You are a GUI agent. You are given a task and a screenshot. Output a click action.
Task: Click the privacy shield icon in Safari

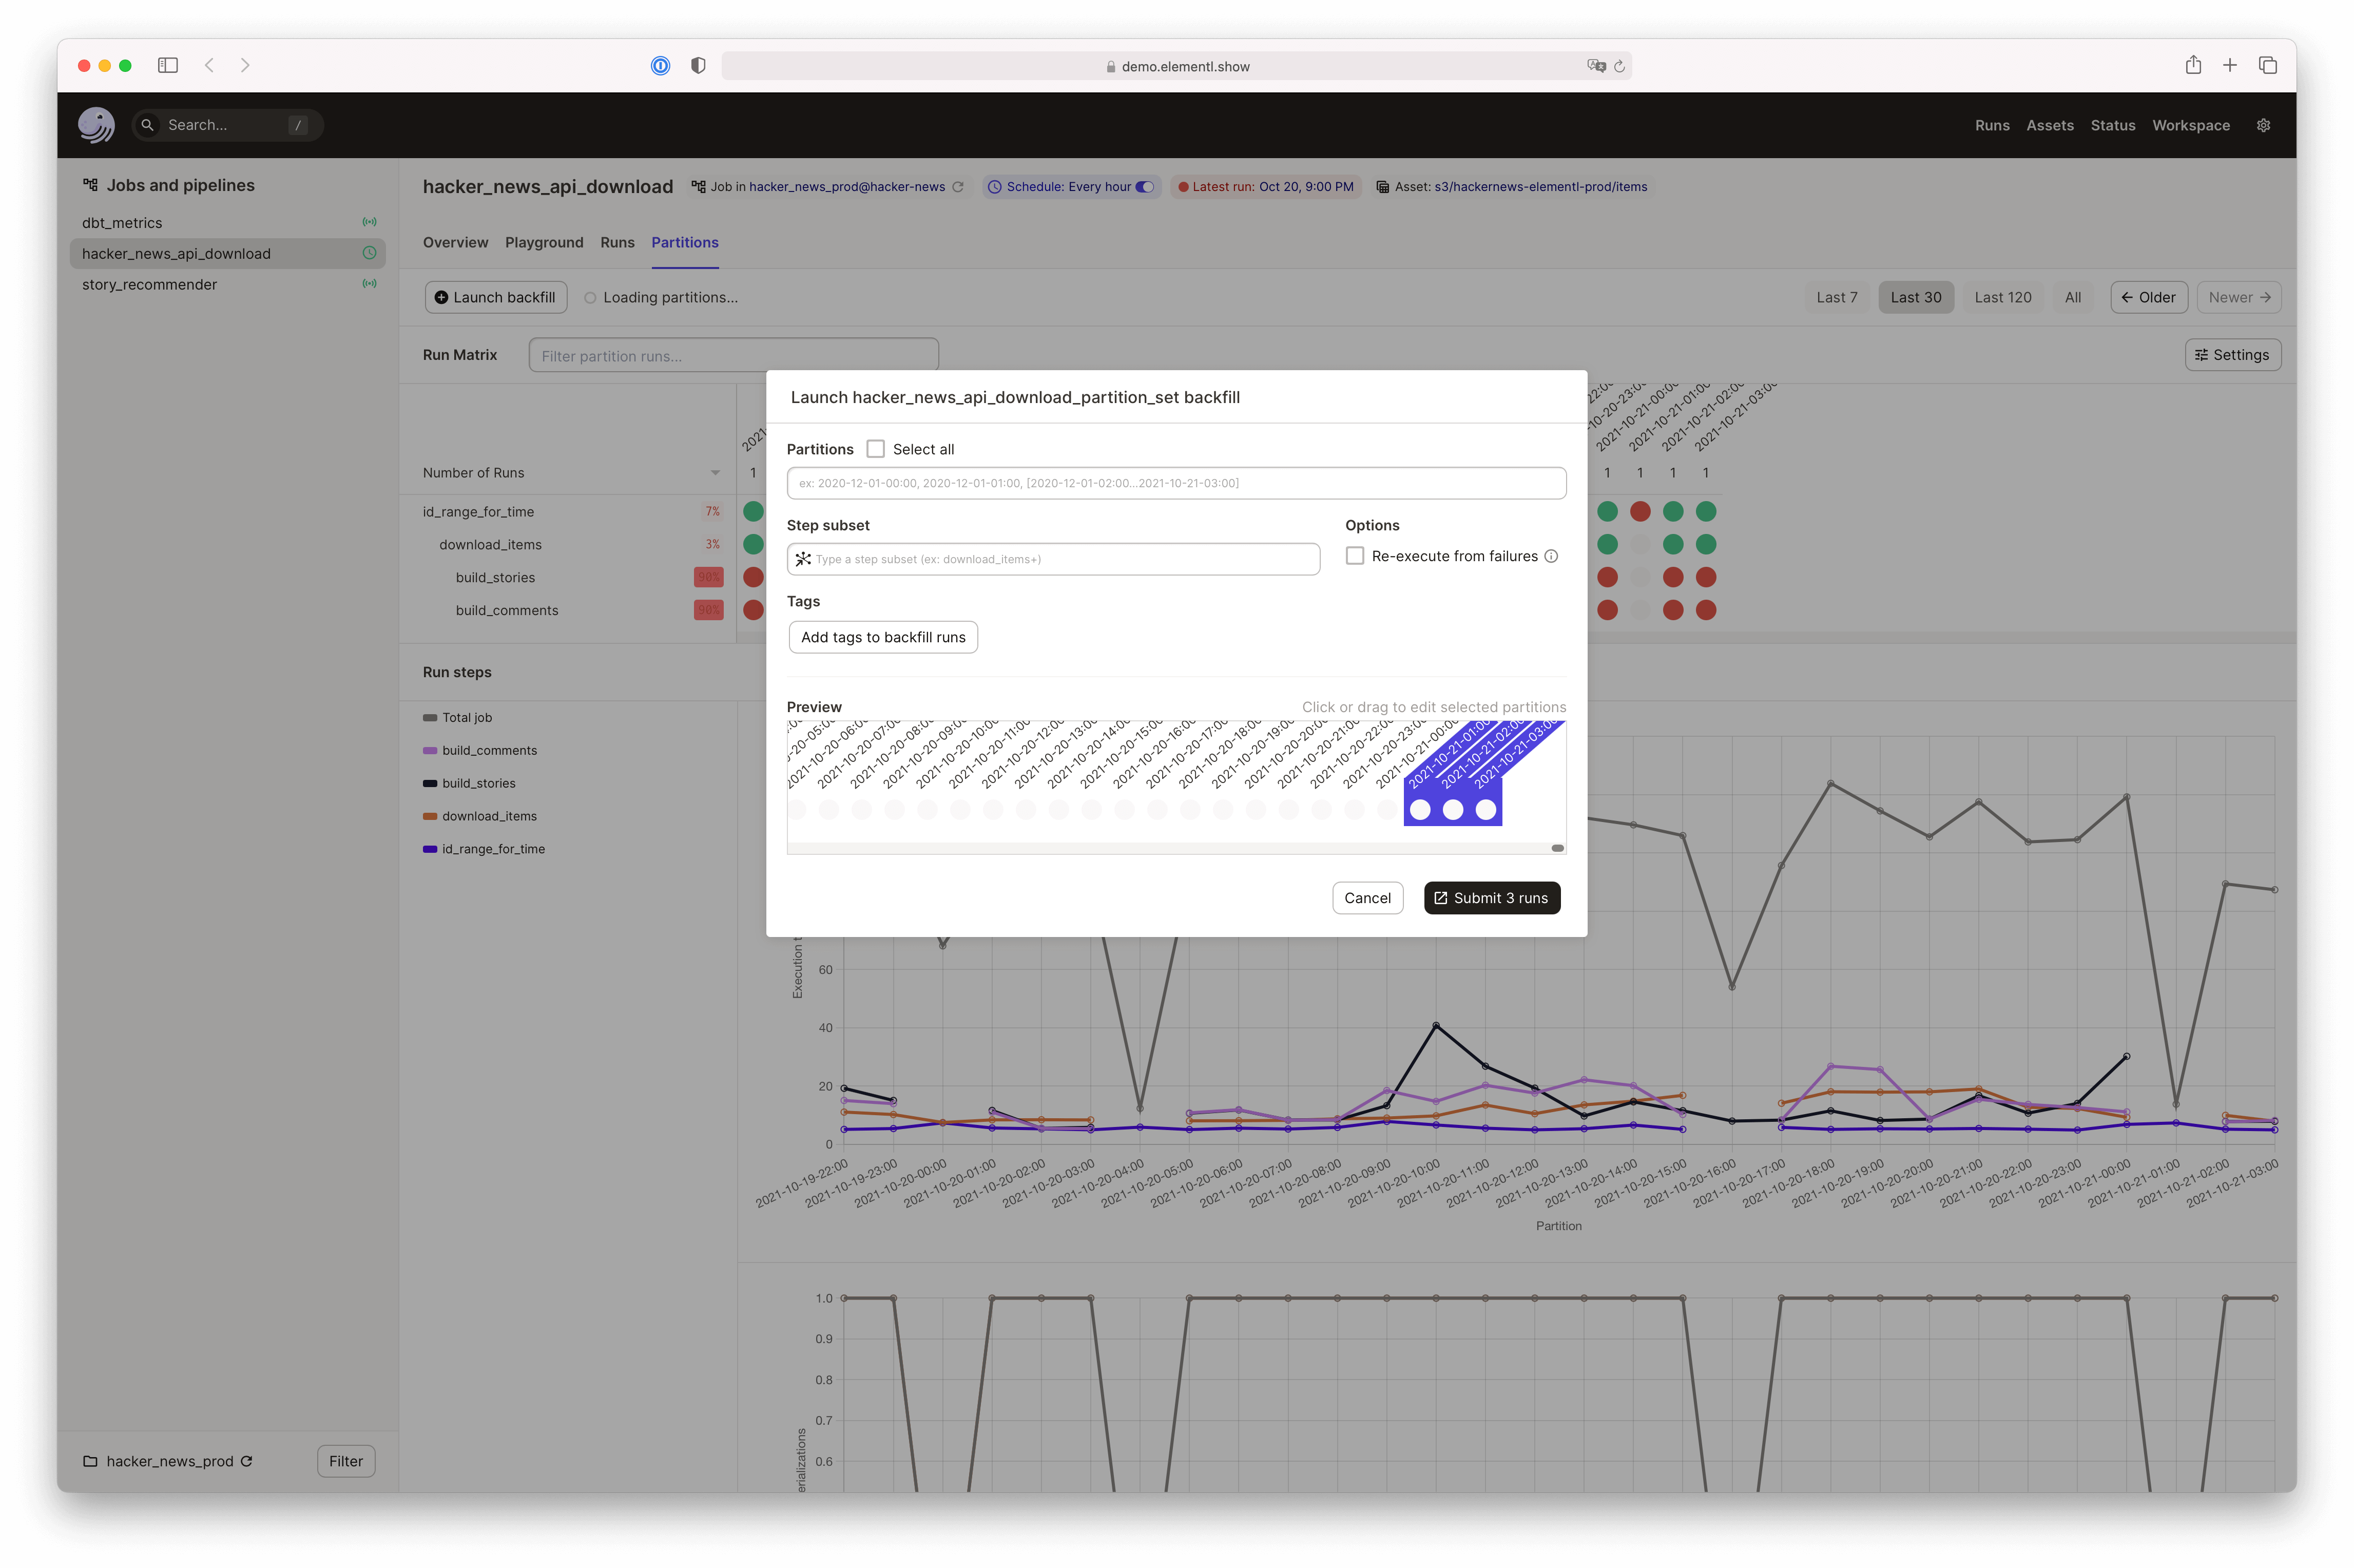click(698, 65)
